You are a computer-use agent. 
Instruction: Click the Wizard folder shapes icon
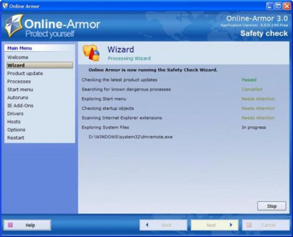click(x=91, y=53)
